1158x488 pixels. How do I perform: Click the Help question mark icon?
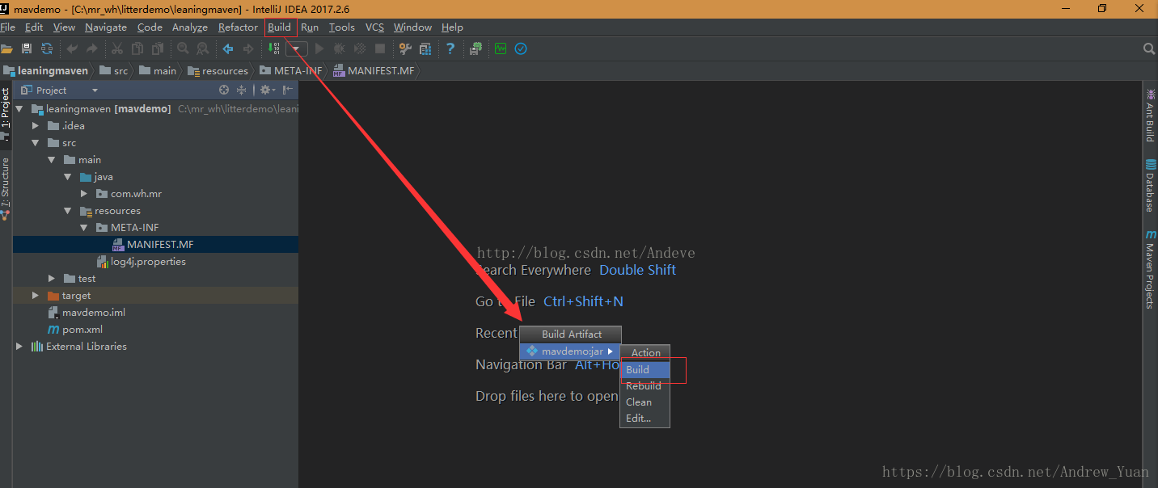point(450,48)
